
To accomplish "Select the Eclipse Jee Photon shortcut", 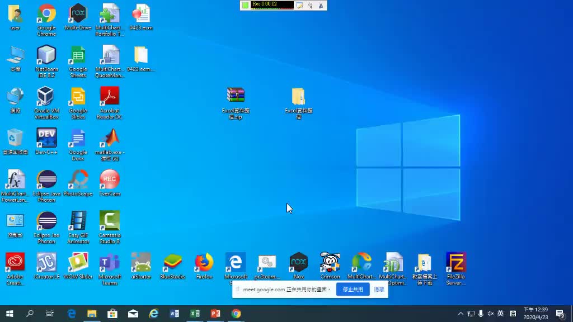I will tap(46, 228).
